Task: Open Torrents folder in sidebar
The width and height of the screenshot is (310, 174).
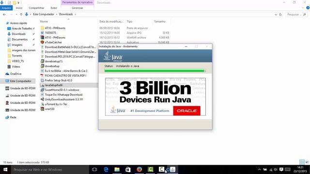Action: 16,56
